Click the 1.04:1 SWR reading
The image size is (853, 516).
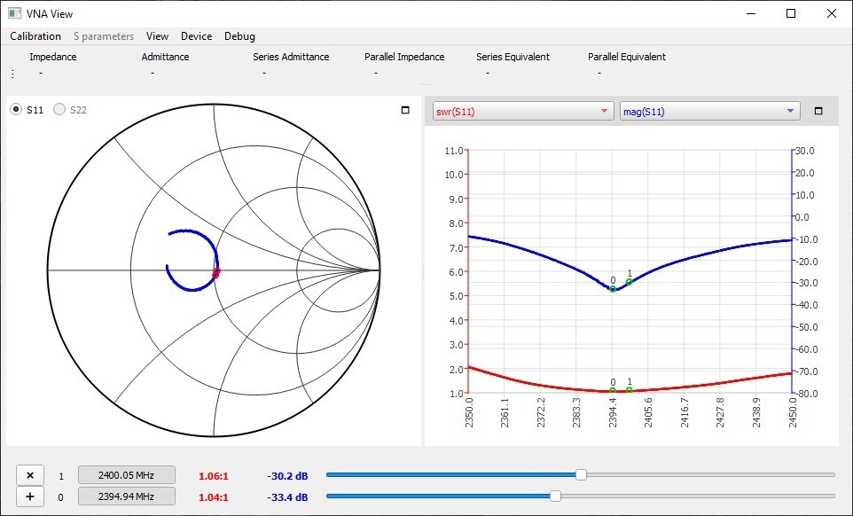(213, 497)
